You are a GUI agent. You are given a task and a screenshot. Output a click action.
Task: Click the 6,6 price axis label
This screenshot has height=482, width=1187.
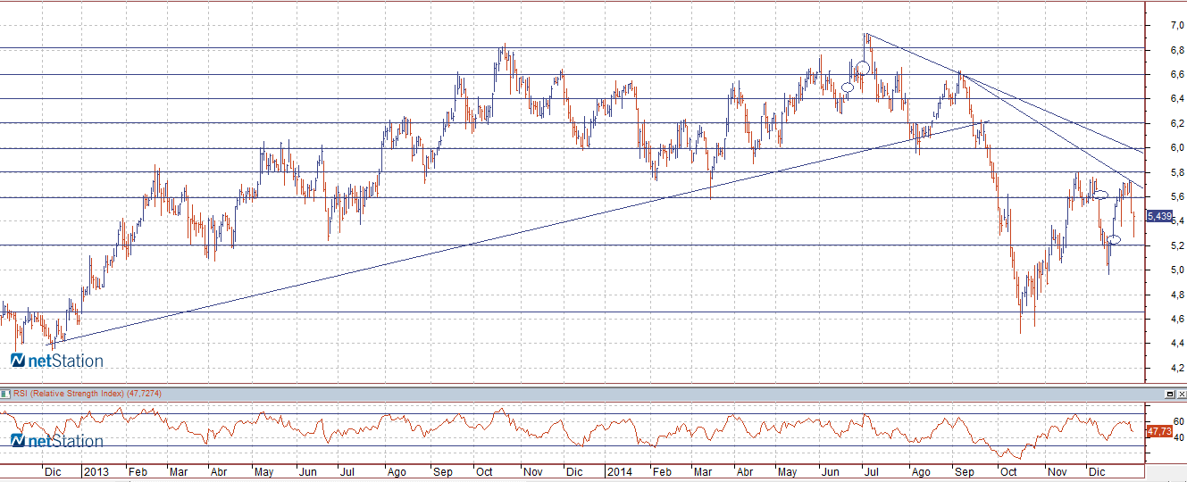pos(1178,74)
